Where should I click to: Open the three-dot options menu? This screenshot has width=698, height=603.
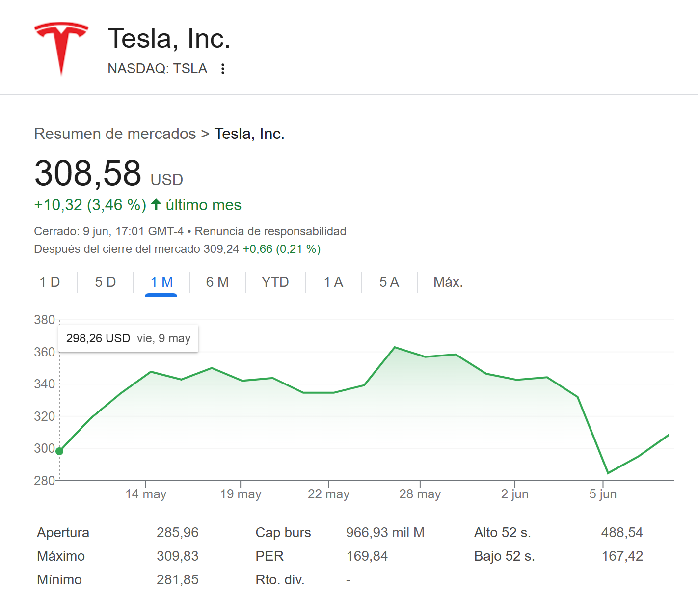[x=223, y=69]
